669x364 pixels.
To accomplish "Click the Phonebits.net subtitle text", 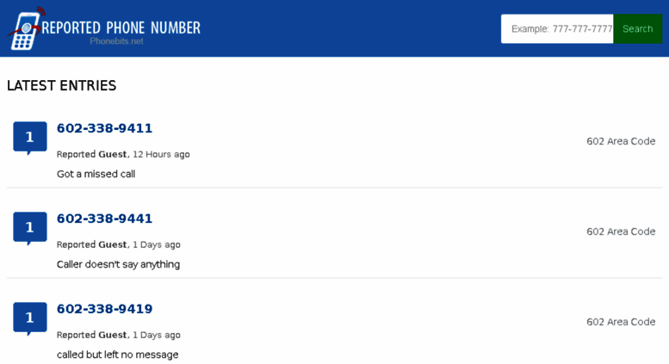I will pos(116,41).
